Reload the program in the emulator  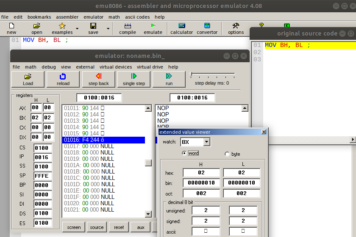[x=63, y=79]
